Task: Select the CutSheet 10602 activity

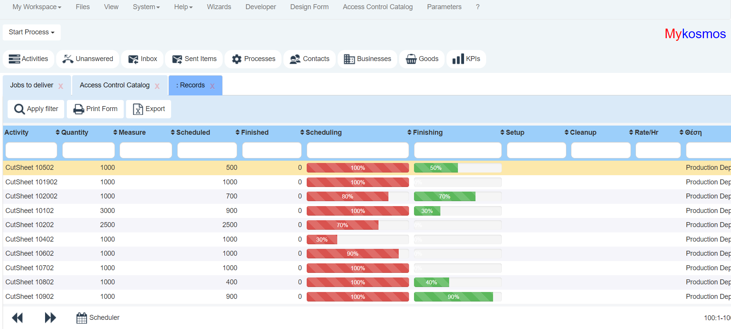Action: click(x=30, y=253)
